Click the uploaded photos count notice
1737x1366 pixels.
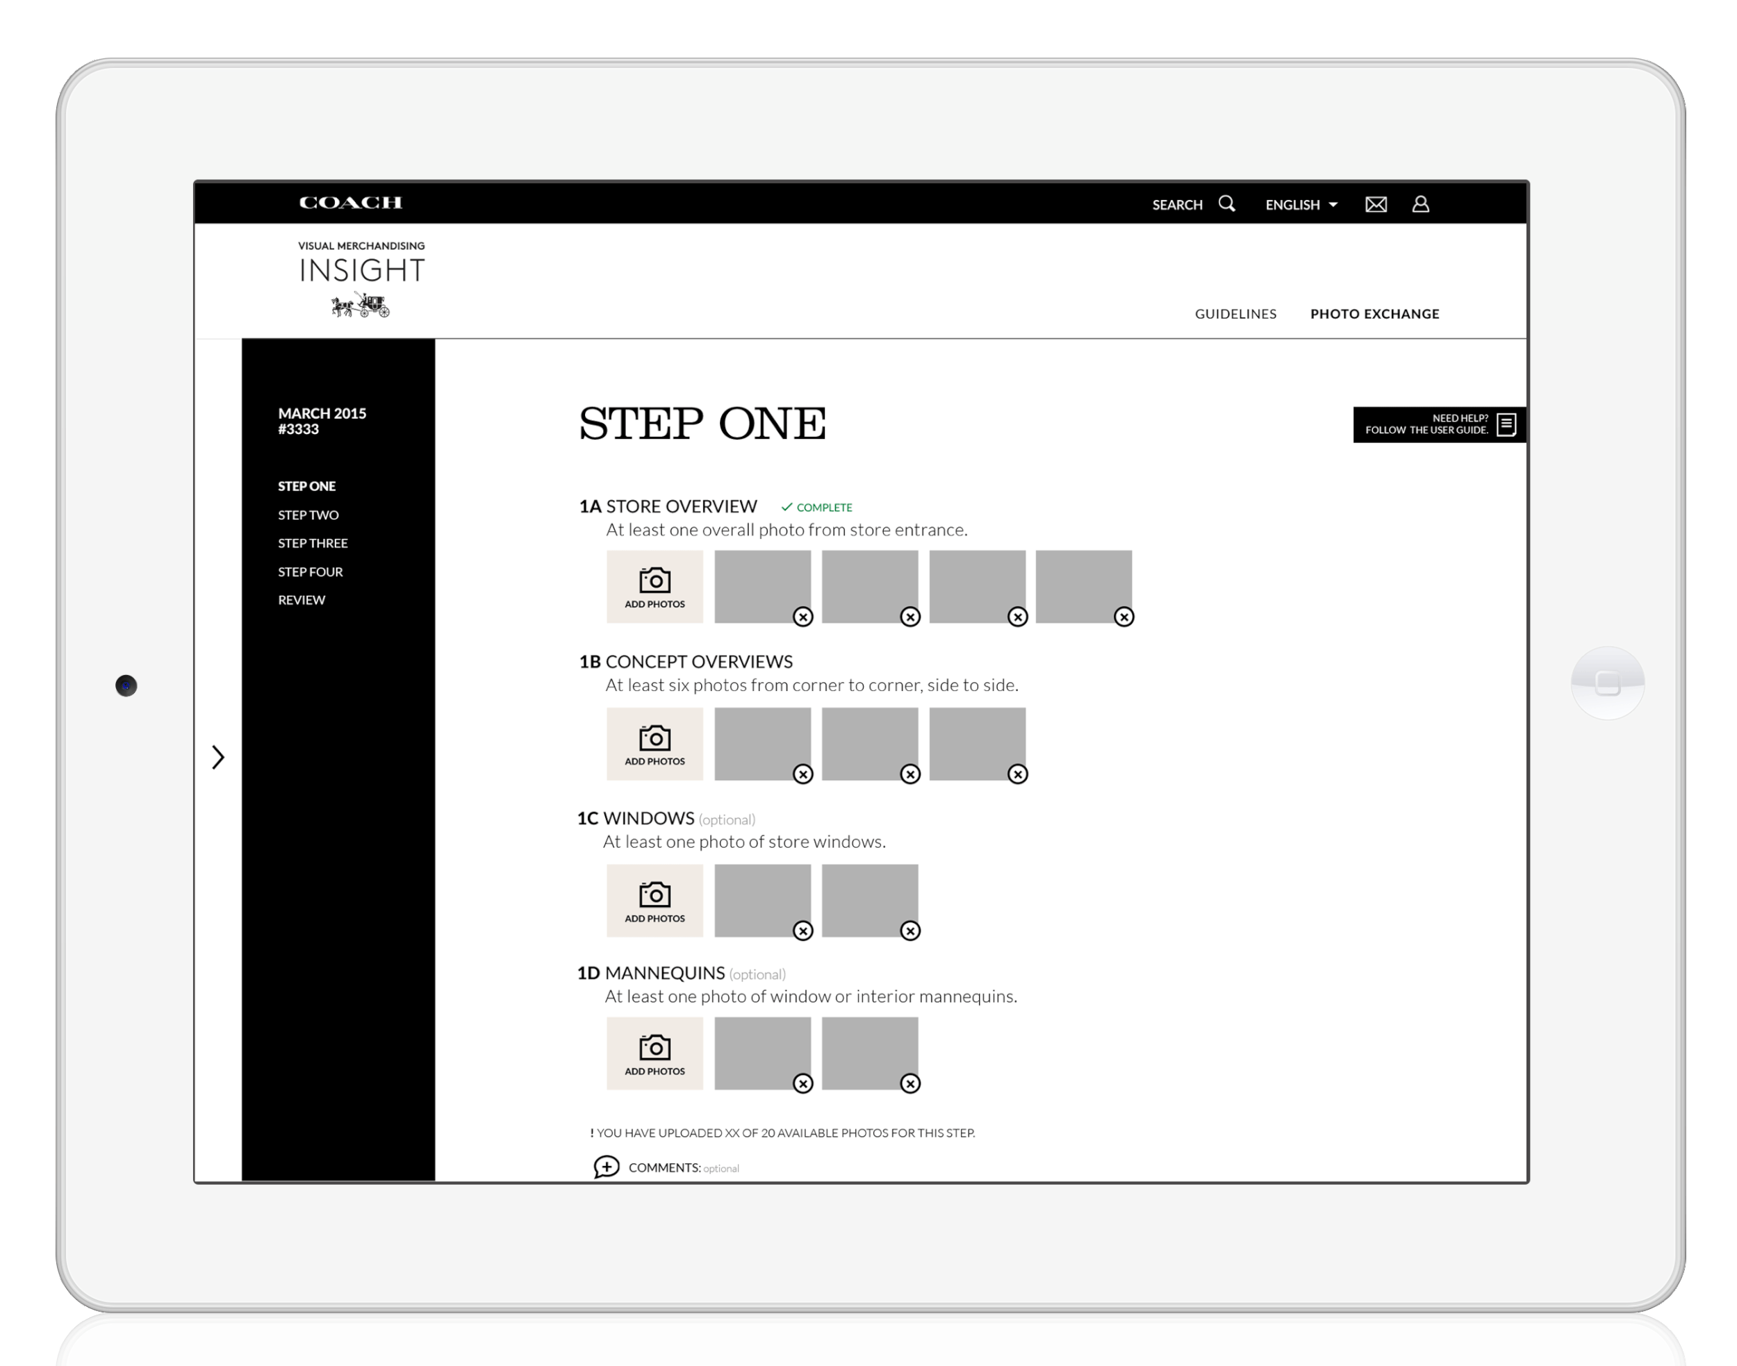pyautogui.click(x=782, y=1133)
